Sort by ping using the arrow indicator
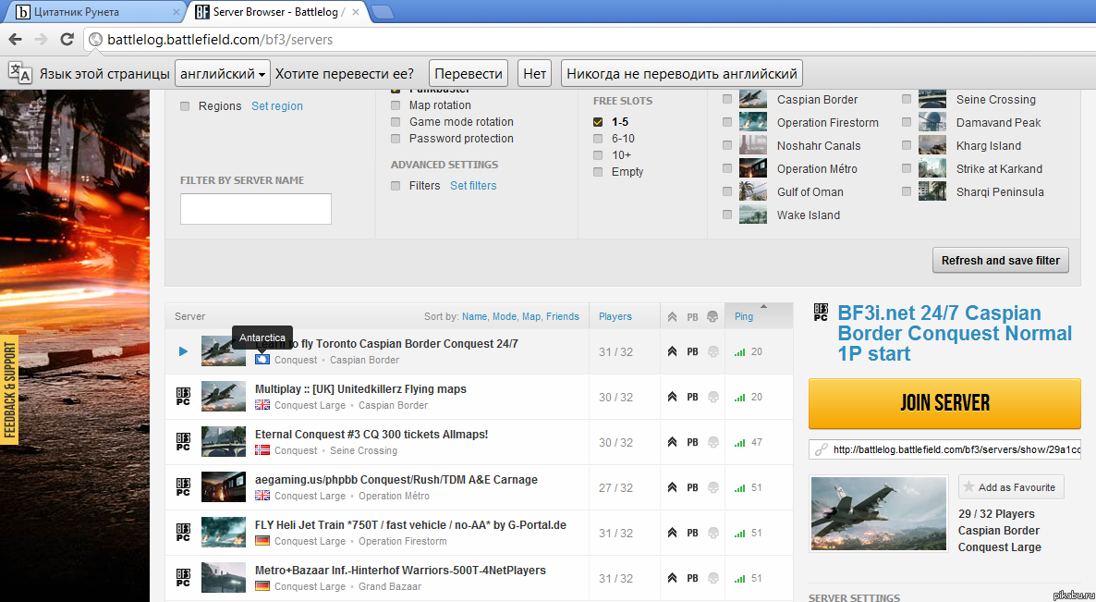This screenshot has height=602, width=1096. 764,306
